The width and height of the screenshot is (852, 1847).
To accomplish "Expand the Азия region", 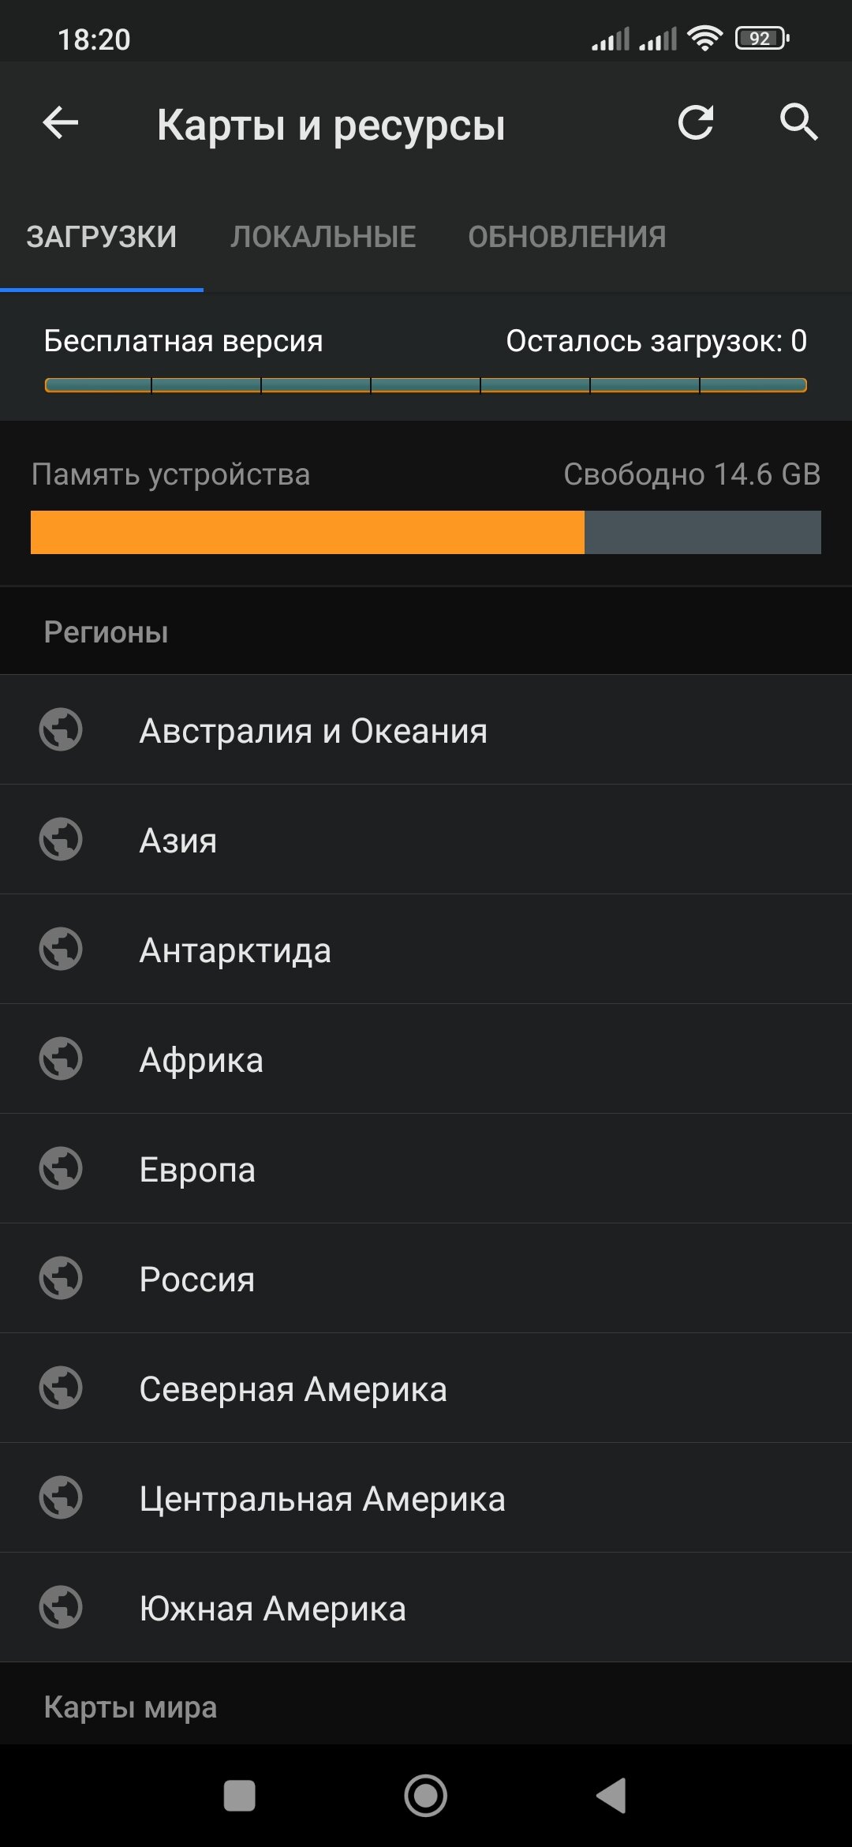I will 426,840.
